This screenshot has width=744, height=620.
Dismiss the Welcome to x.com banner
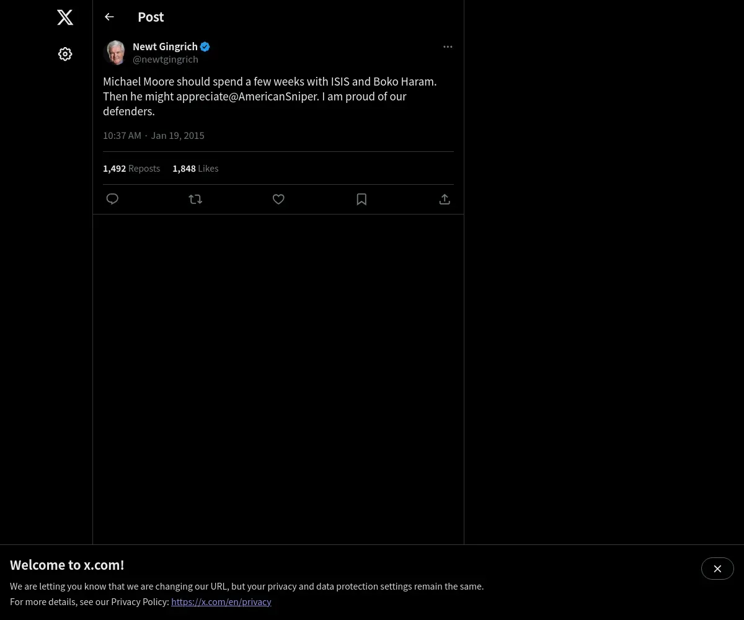point(717,569)
